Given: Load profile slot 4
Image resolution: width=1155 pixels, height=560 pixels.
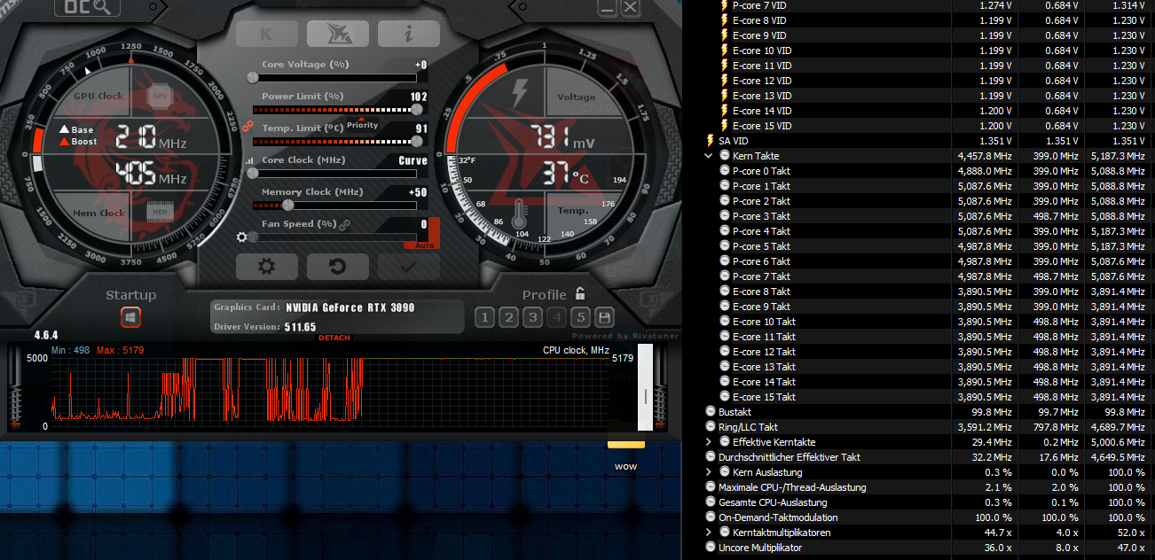Looking at the screenshot, I should [x=557, y=318].
